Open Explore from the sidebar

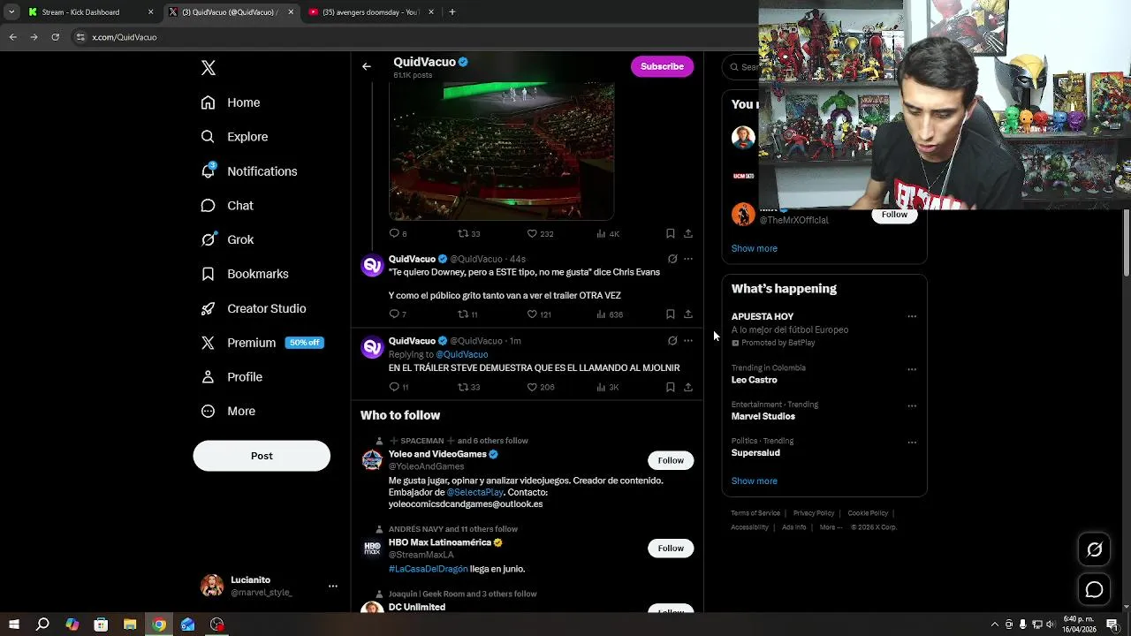pos(234,137)
